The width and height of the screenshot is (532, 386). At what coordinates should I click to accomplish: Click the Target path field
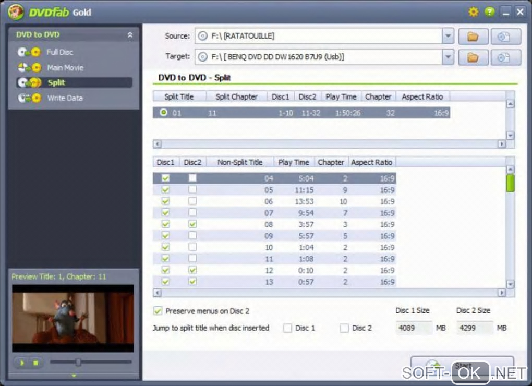[x=318, y=57]
